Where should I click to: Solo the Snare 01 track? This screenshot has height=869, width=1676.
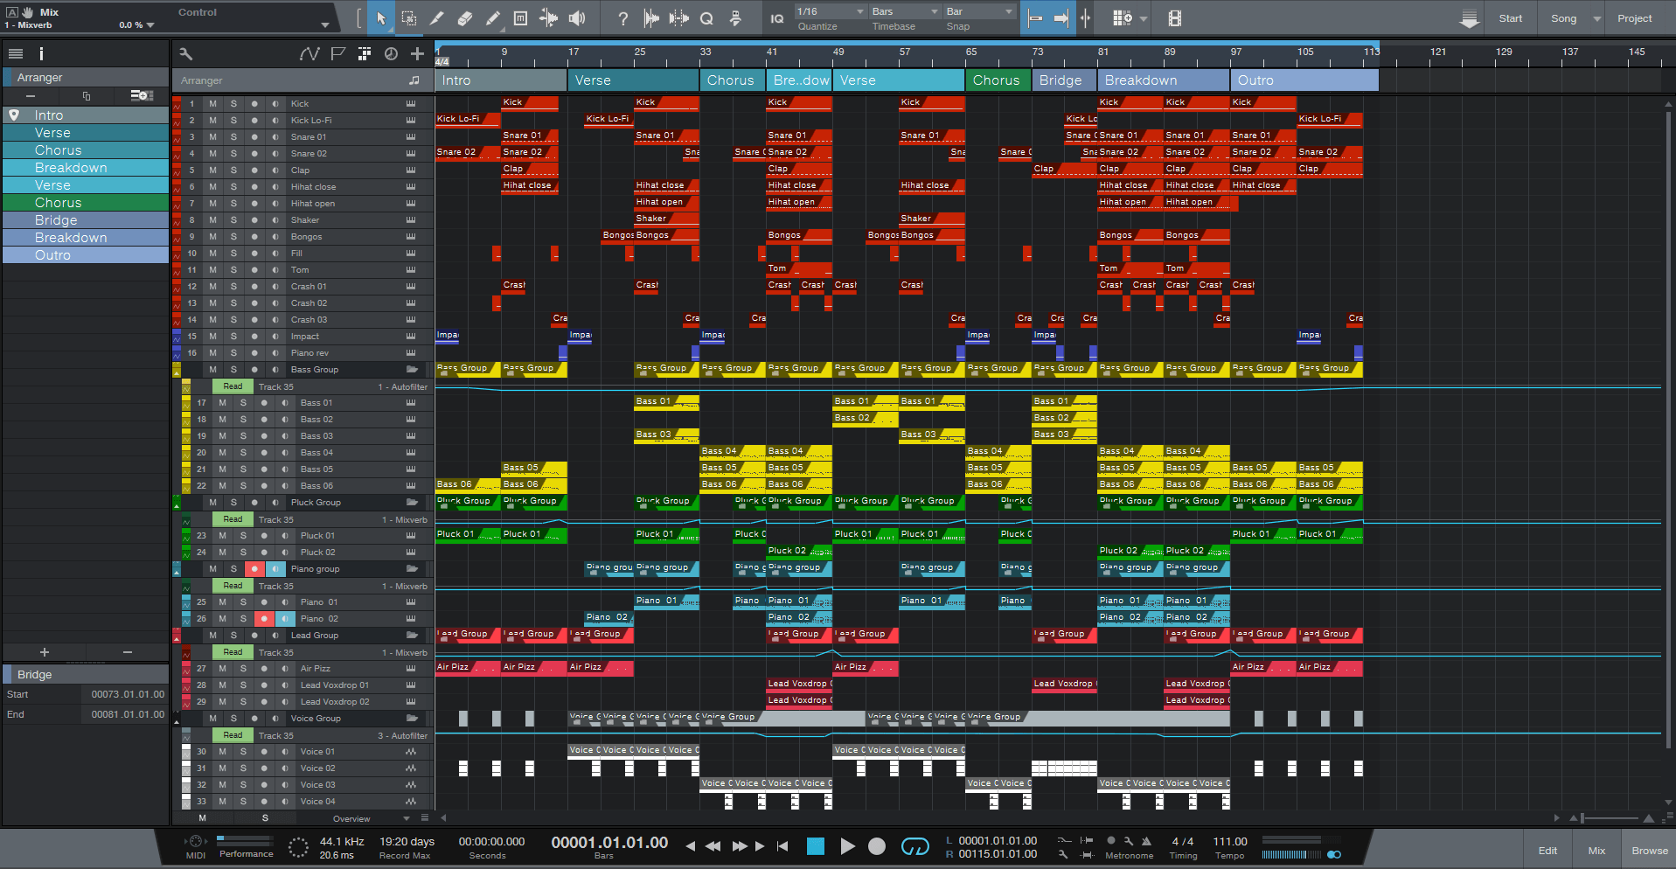coord(233,137)
